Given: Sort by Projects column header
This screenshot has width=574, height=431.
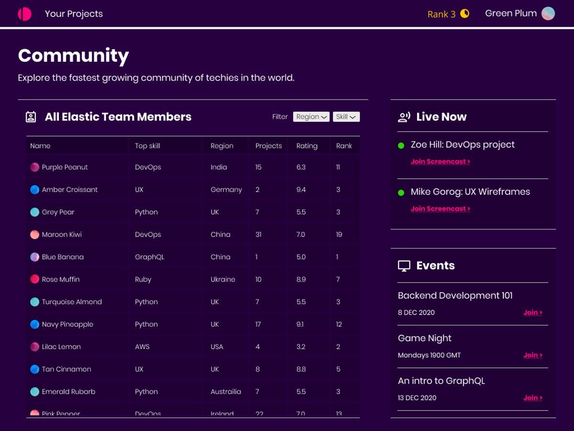Looking at the screenshot, I should click(x=269, y=146).
